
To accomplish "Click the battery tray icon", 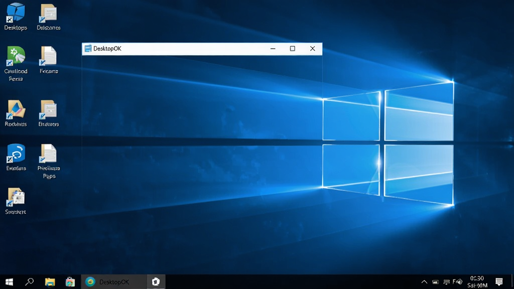I will pyautogui.click(x=435, y=282).
